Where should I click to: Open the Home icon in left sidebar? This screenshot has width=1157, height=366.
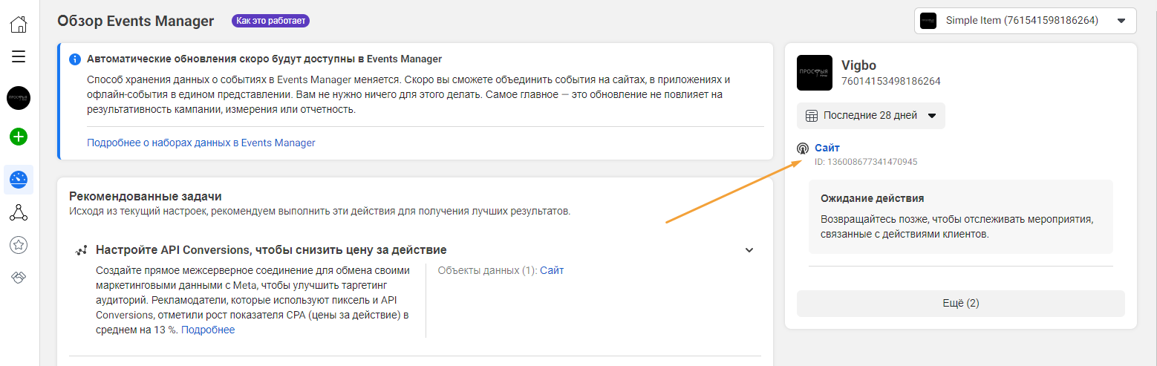click(19, 24)
